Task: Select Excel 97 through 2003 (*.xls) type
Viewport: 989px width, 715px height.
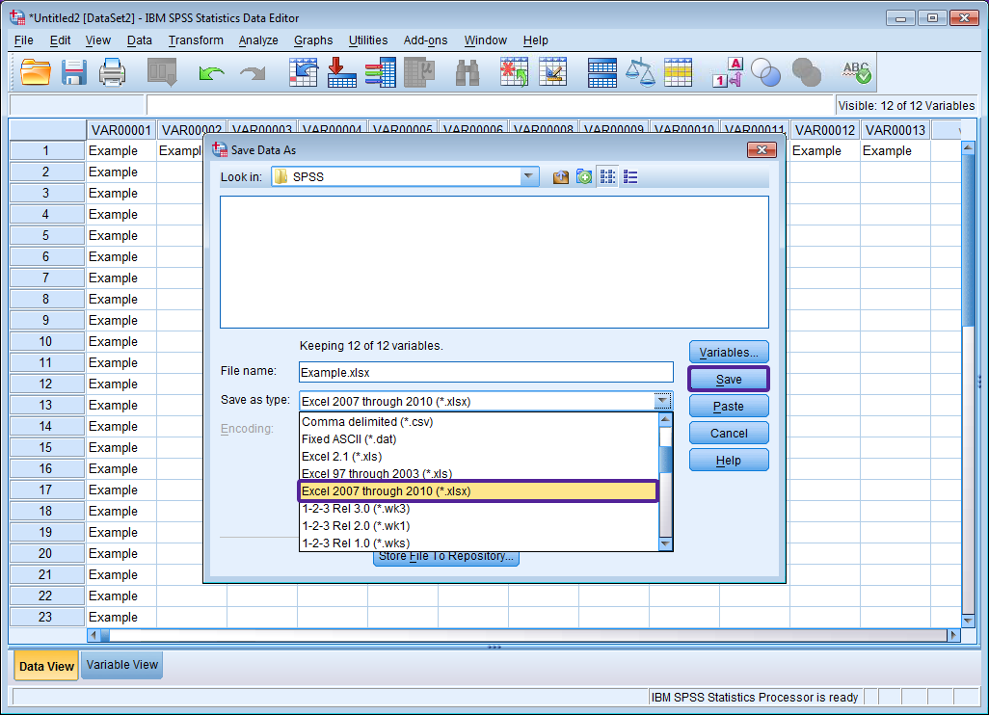Action: (x=478, y=473)
